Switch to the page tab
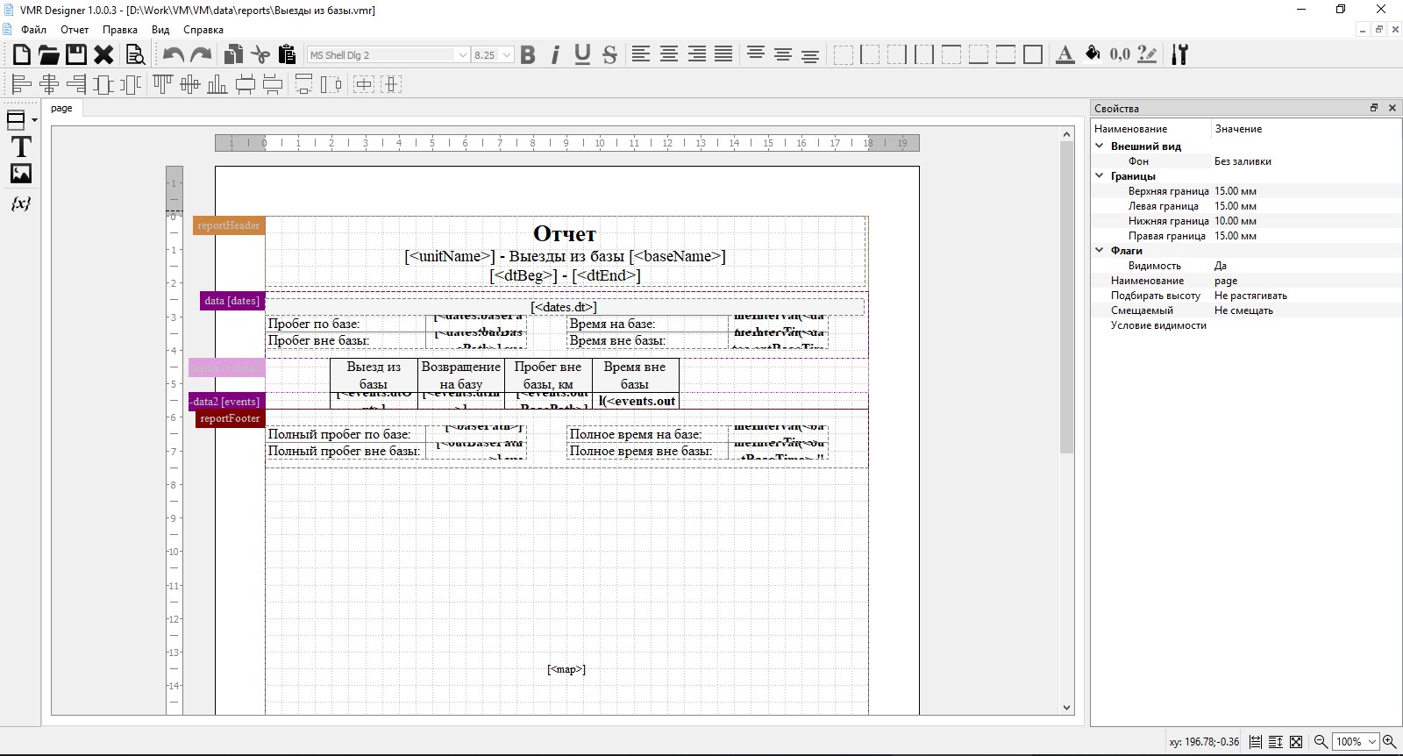The image size is (1403, 756). point(61,109)
